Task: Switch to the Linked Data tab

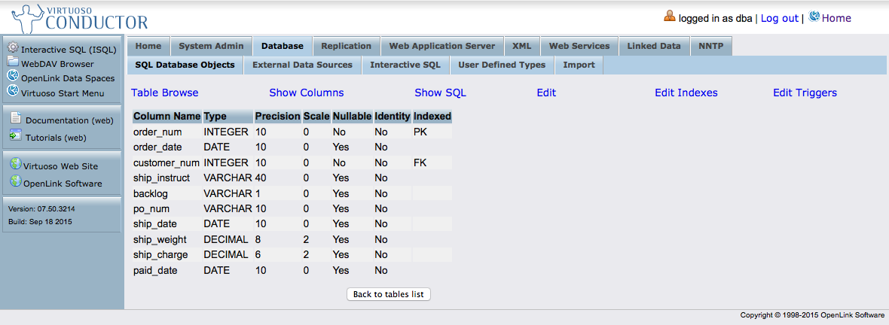Action: (x=653, y=46)
